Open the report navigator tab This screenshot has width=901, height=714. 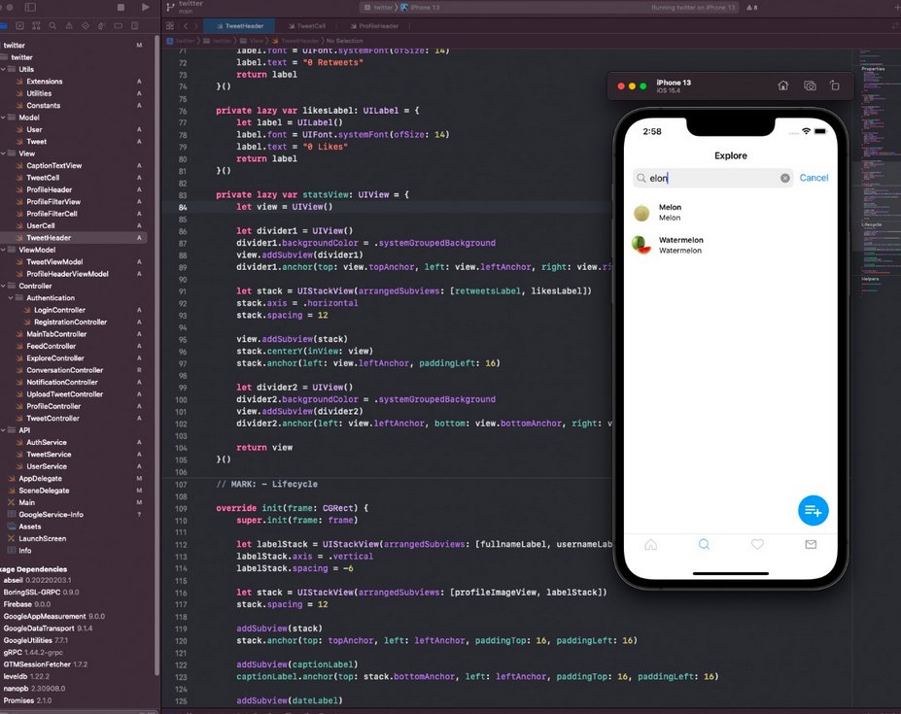click(135, 26)
